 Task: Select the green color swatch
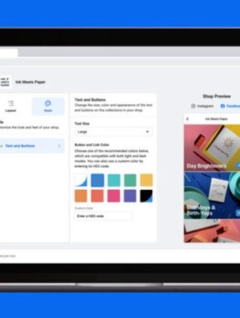[130, 180]
